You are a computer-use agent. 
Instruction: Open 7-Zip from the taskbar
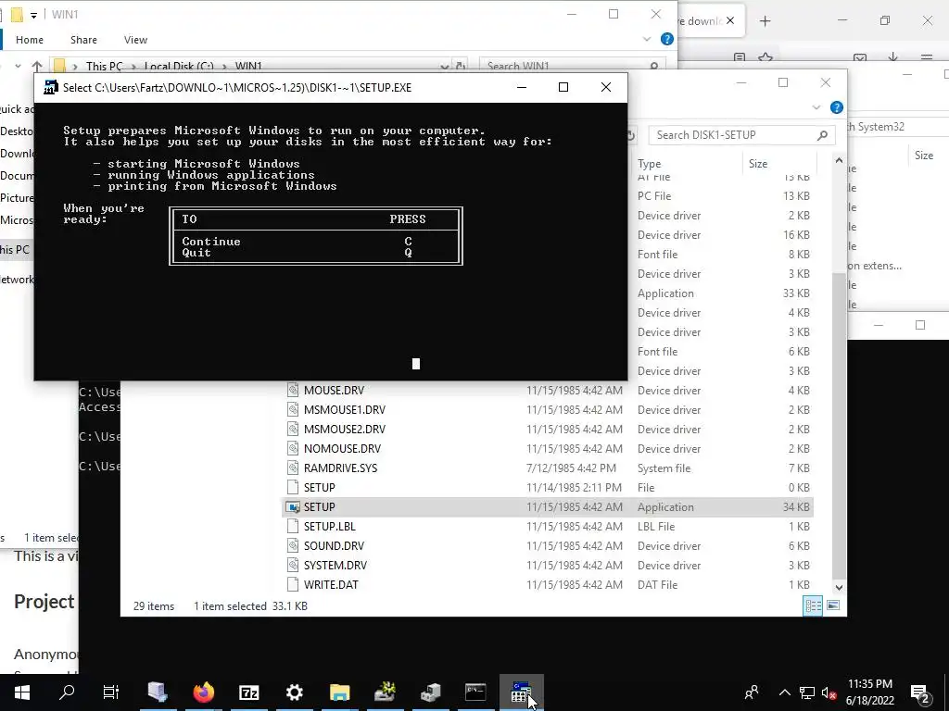(248, 692)
